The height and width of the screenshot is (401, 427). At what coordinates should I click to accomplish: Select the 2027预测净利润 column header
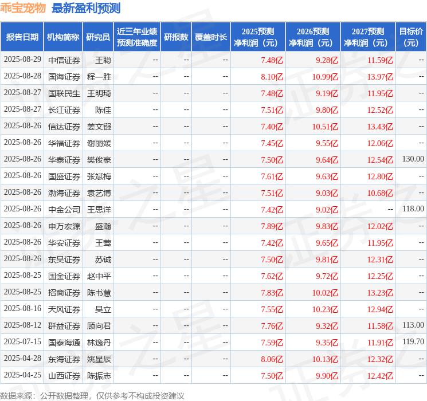click(368, 37)
